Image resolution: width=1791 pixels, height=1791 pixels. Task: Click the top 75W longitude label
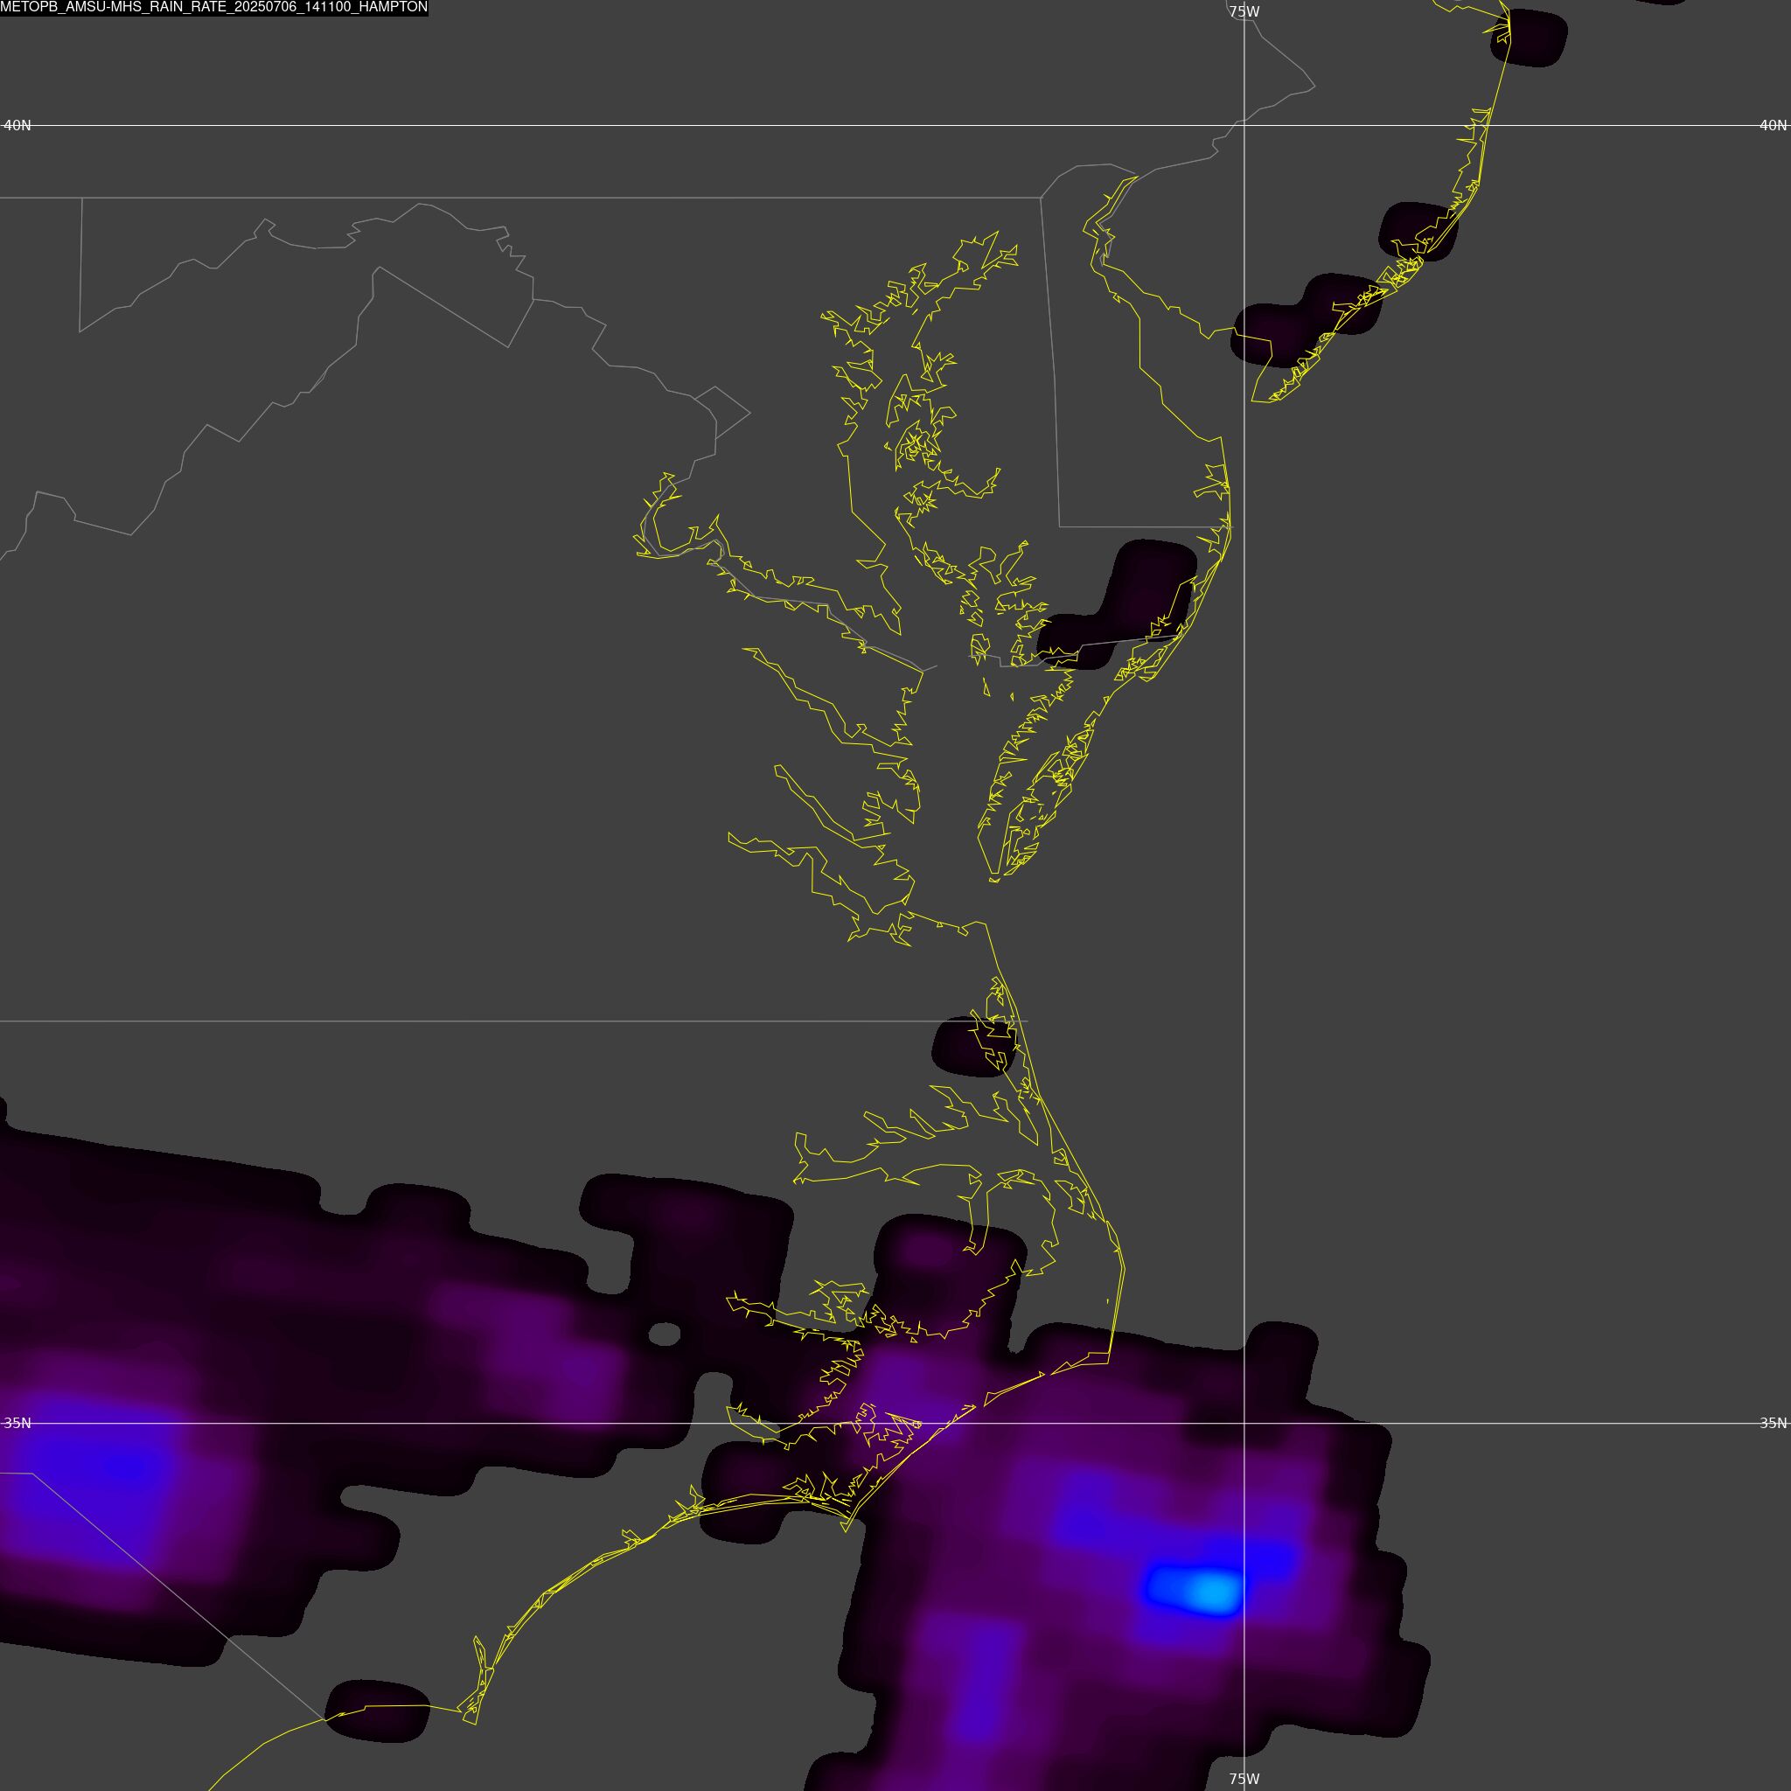tap(1244, 12)
